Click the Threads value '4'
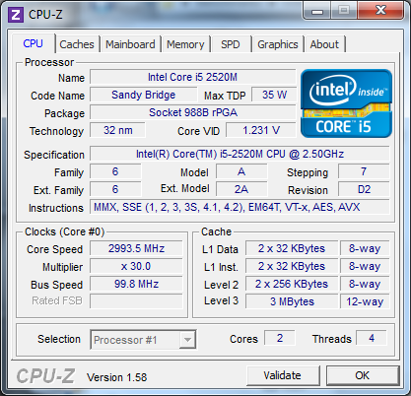The height and width of the screenshot is (396, 411). [x=372, y=338]
